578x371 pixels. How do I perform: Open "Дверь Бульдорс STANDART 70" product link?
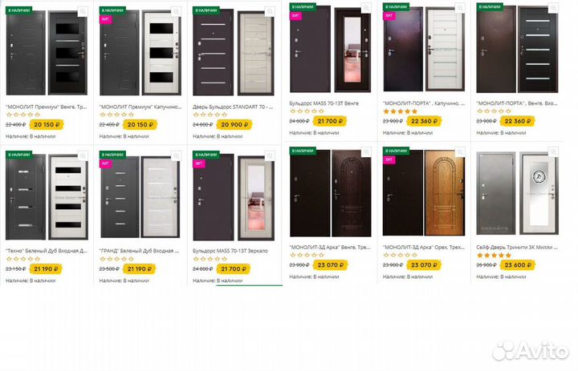point(234,105)
